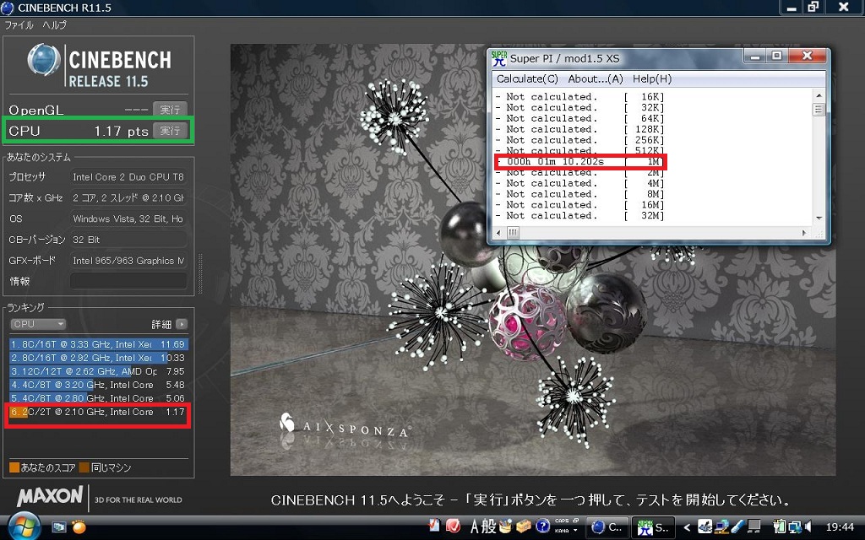Select ranking entry 12C/12T @ 2.62 GHz AMD

tap(99, 371)
